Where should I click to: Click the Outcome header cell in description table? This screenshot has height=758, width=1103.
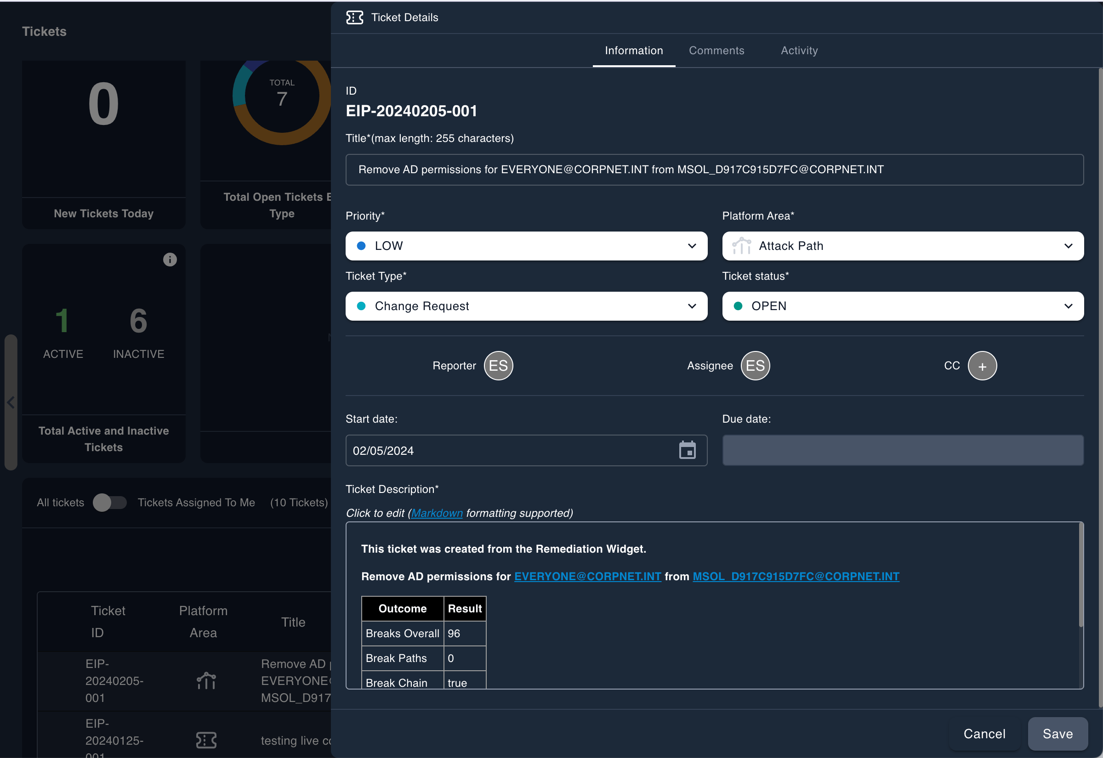(x=402, y=608)
